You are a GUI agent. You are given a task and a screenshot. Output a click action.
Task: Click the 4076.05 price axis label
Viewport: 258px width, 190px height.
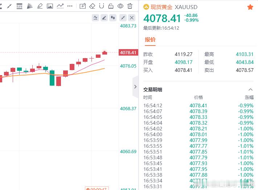click(x=128, y=66)
